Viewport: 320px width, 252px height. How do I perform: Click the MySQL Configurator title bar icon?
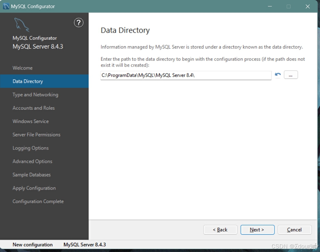[6, 6]
